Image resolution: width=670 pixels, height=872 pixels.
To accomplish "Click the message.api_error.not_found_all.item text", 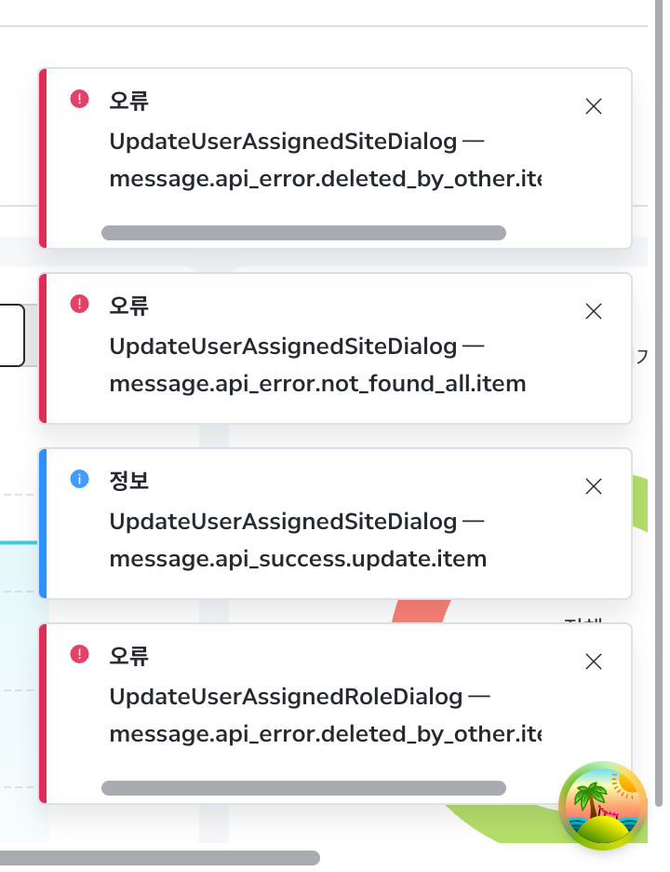I will [x=317, y=384].
